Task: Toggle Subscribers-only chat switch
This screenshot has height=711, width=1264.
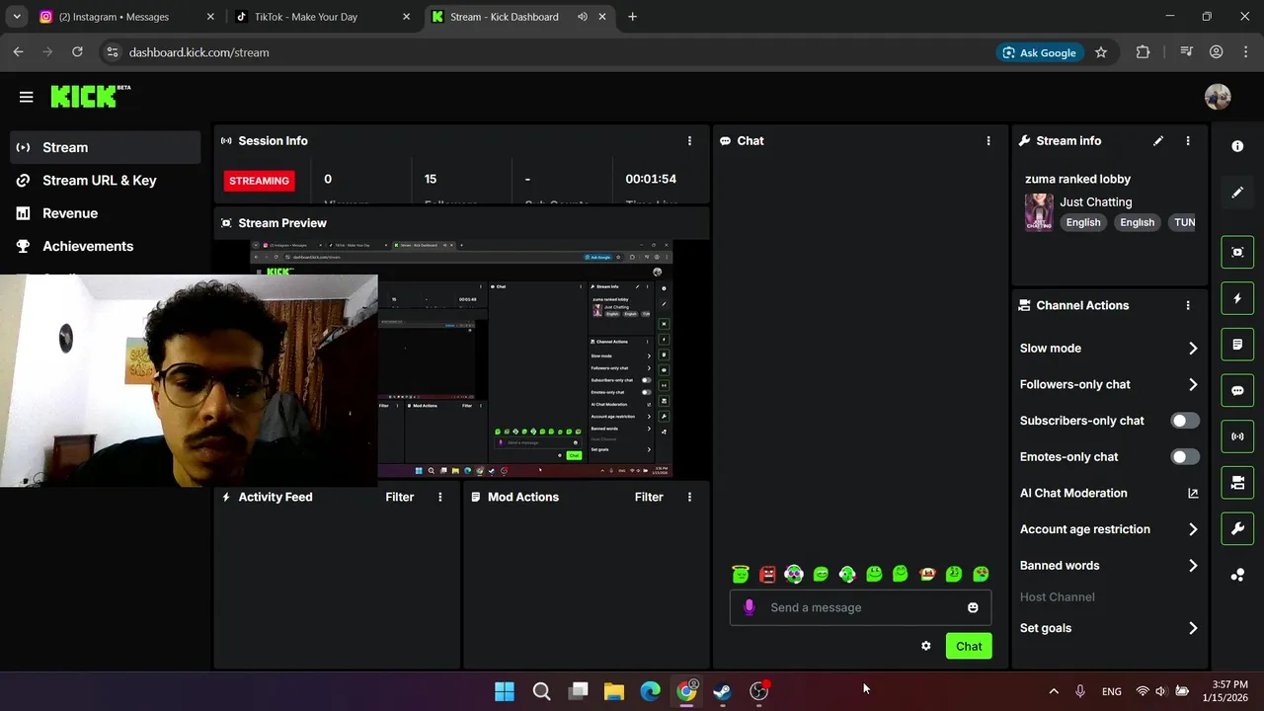Action: pyautogui.click(x=1184, y=421)
